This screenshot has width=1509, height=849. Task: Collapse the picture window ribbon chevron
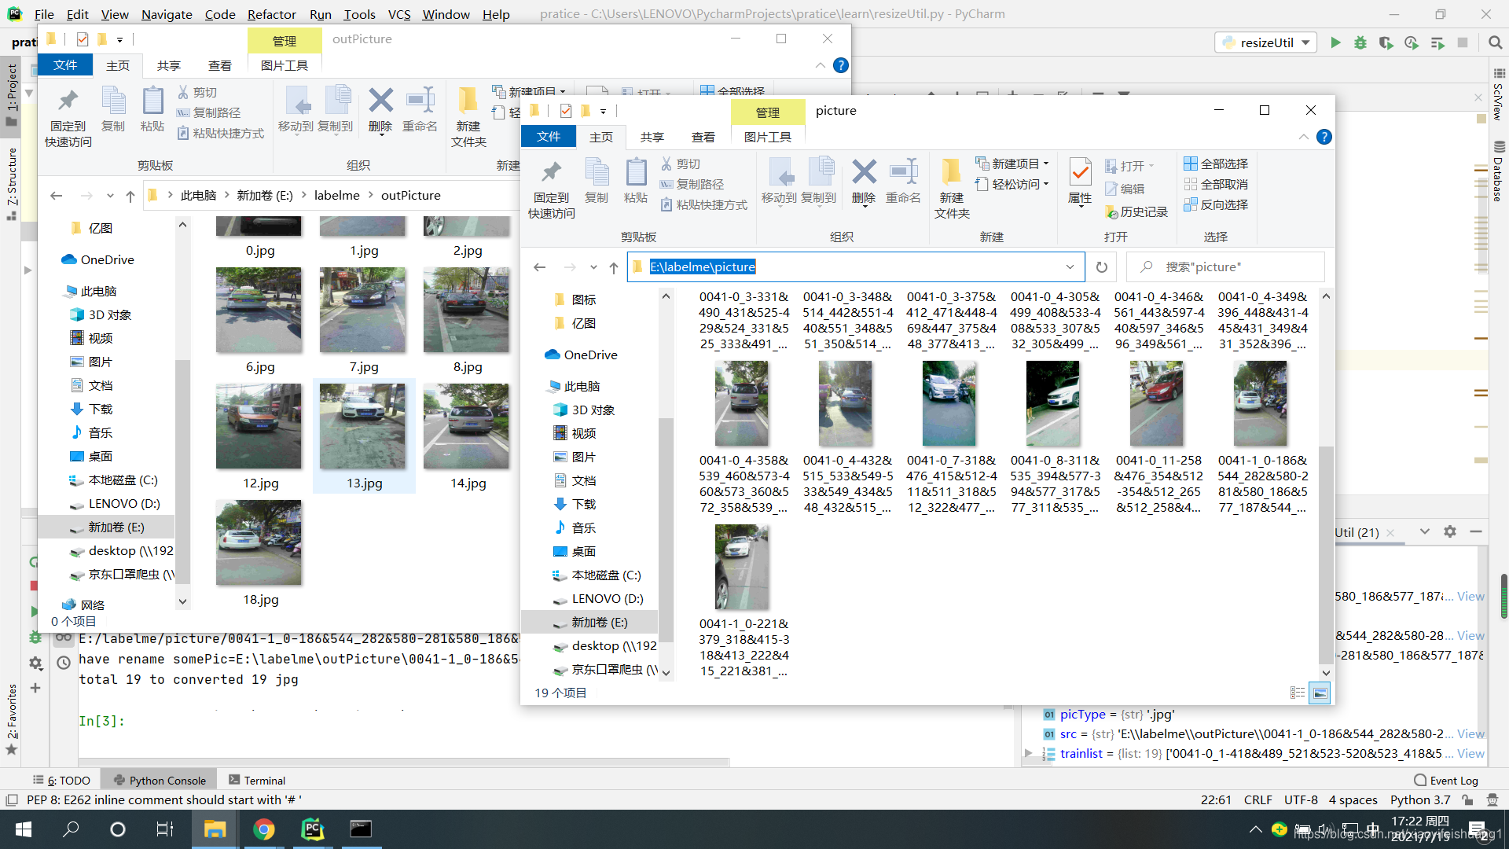(x=1303, y=137)
